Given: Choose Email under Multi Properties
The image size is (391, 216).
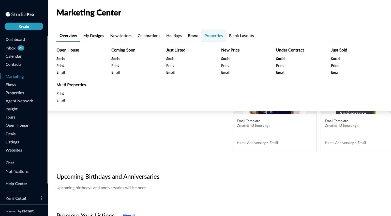Looking at the screenshot, I should pyautogui.click(x=61, y=100).
